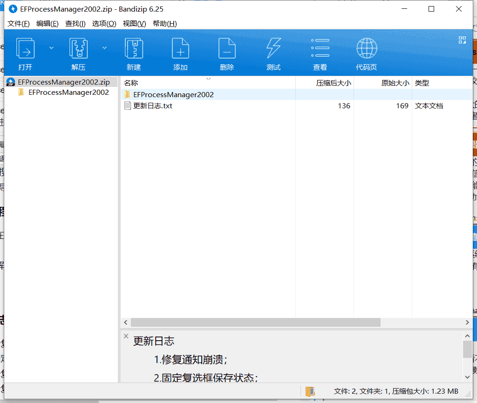
Task: Click the View (查看) list icon
Action: [x=320, y=48]
